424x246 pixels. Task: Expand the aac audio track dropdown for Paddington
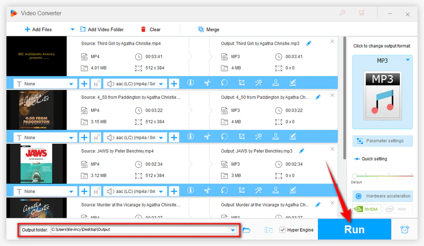pyautogui.click(x=161, y=137)
